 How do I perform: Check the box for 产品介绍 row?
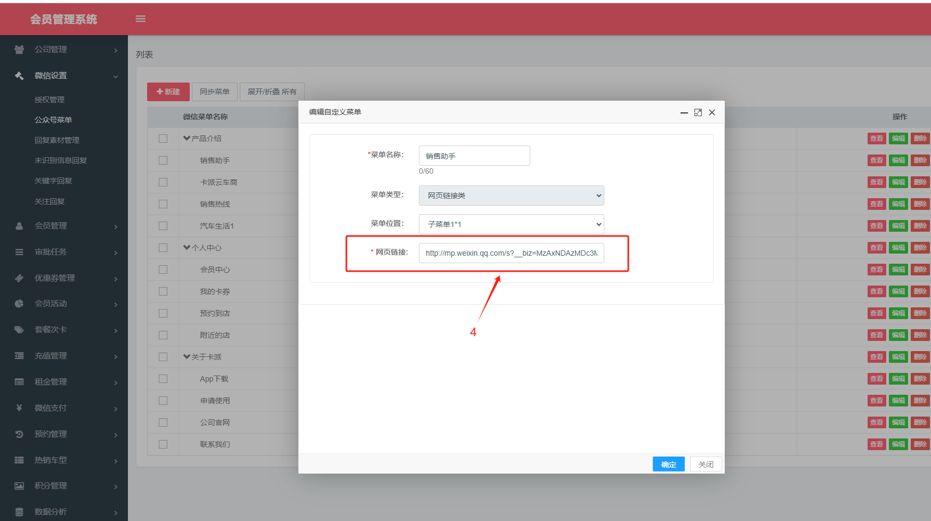coord(163,139)
